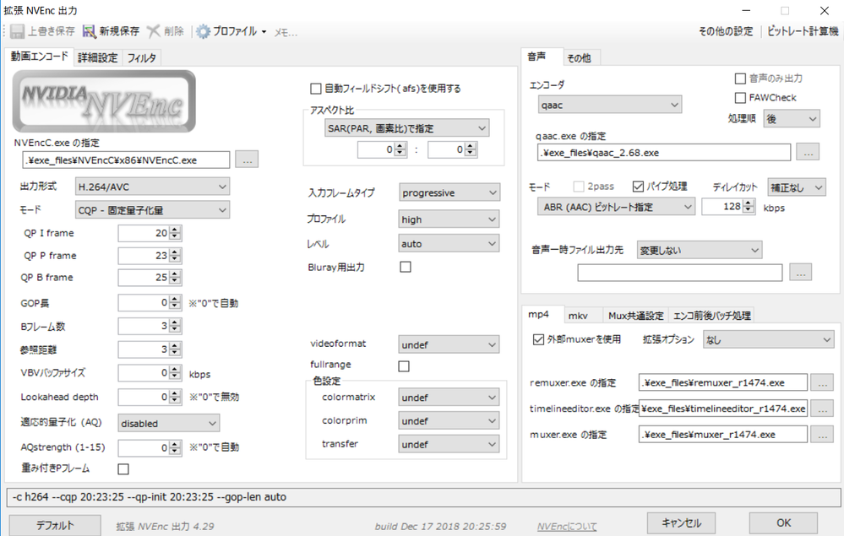Image resolution: width=844 pixels, height=536 pixels.
Task: Browse for remuxer.exe path
Action: pyautogui.click(x=822, y=382)
